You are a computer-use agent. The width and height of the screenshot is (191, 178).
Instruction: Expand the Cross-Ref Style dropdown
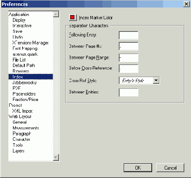click(156, 80)
